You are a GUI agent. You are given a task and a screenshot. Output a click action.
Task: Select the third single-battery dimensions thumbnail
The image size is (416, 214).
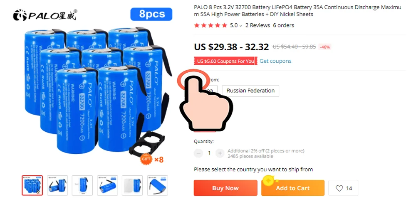pyautogui.click(x=82, y=185)
